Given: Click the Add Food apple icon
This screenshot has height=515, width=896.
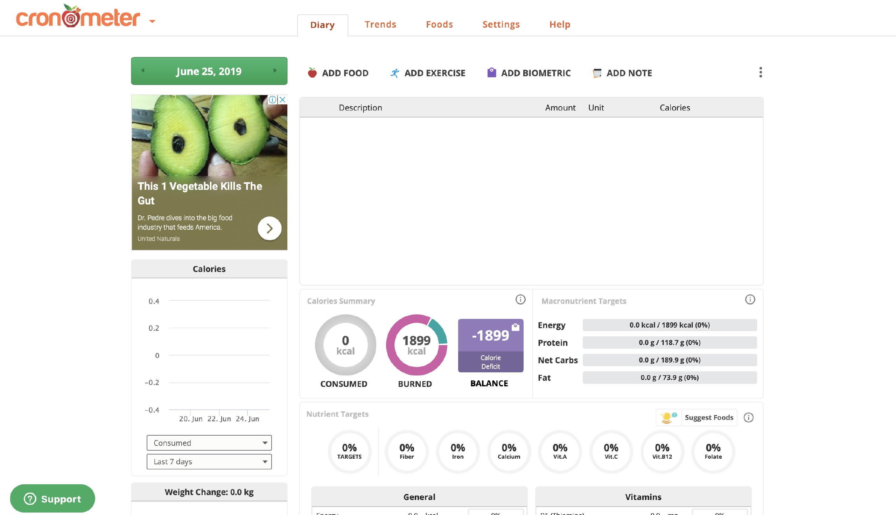Looking at the screenshot, I should [312, 73].
